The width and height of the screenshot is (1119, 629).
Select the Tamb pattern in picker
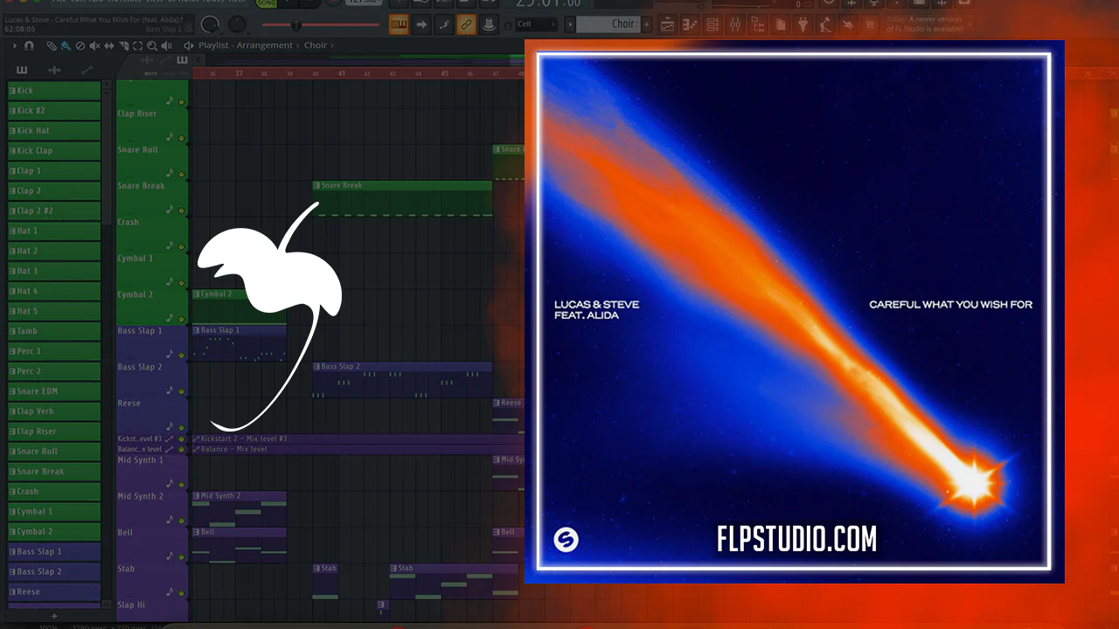point(54,331)
